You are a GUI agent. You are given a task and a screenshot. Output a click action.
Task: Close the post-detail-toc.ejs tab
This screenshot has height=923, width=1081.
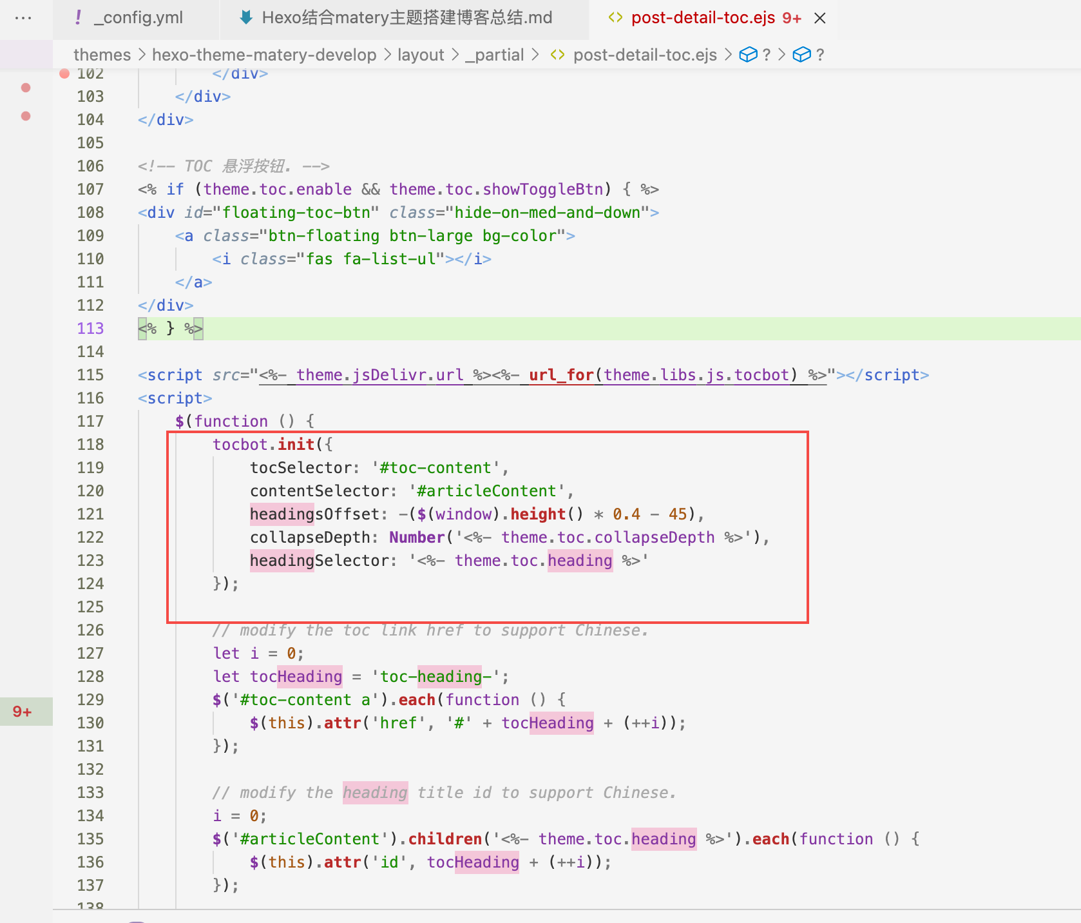[819, 18]
